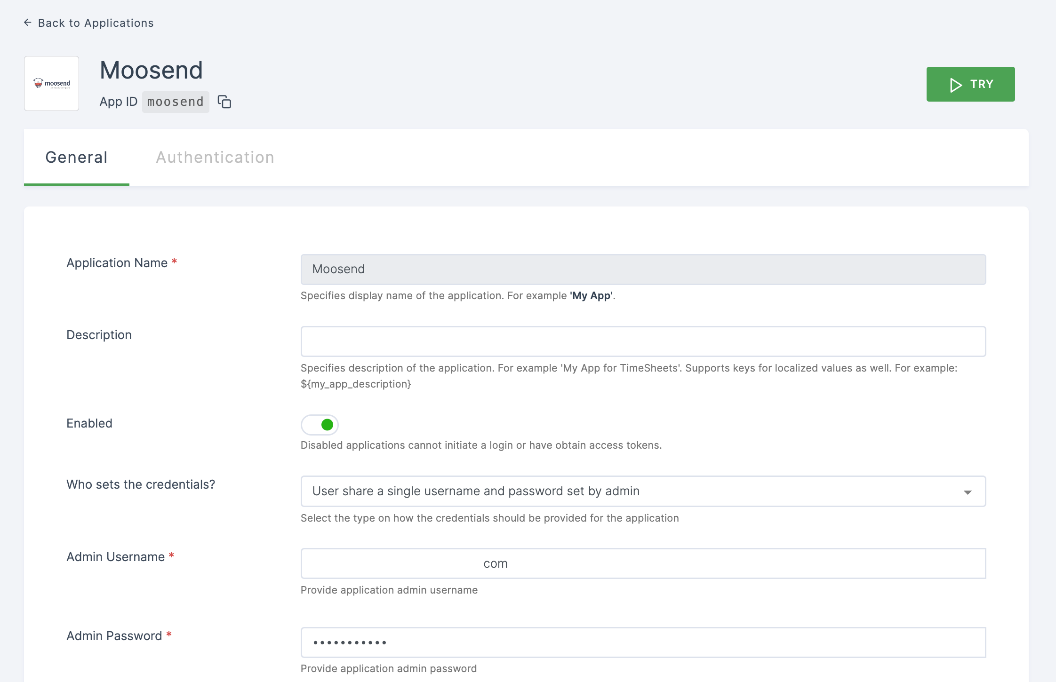This screenshot has width=1056, height=682.
Task: Click the green TRY button
Action: [970, 84]
